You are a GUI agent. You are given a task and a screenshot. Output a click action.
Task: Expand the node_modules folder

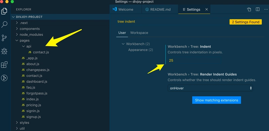(60, 35)
